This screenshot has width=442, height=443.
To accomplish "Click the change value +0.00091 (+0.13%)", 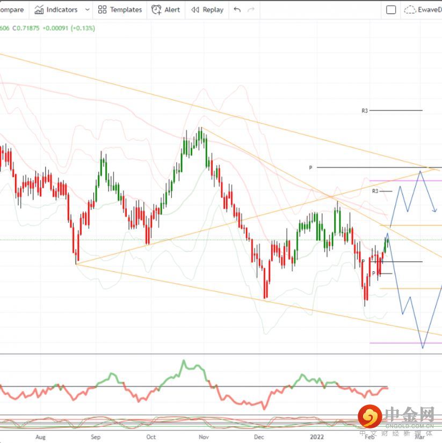I will pos(69,28).
